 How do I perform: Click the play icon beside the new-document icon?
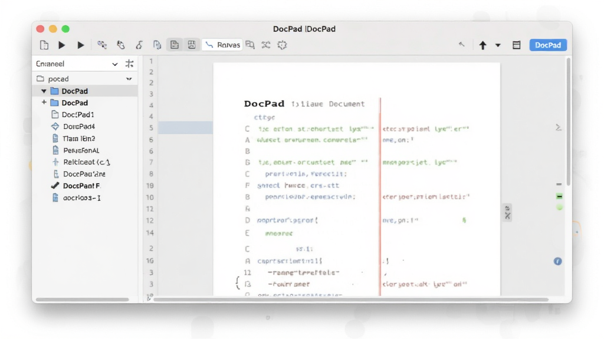click(61, 45)
